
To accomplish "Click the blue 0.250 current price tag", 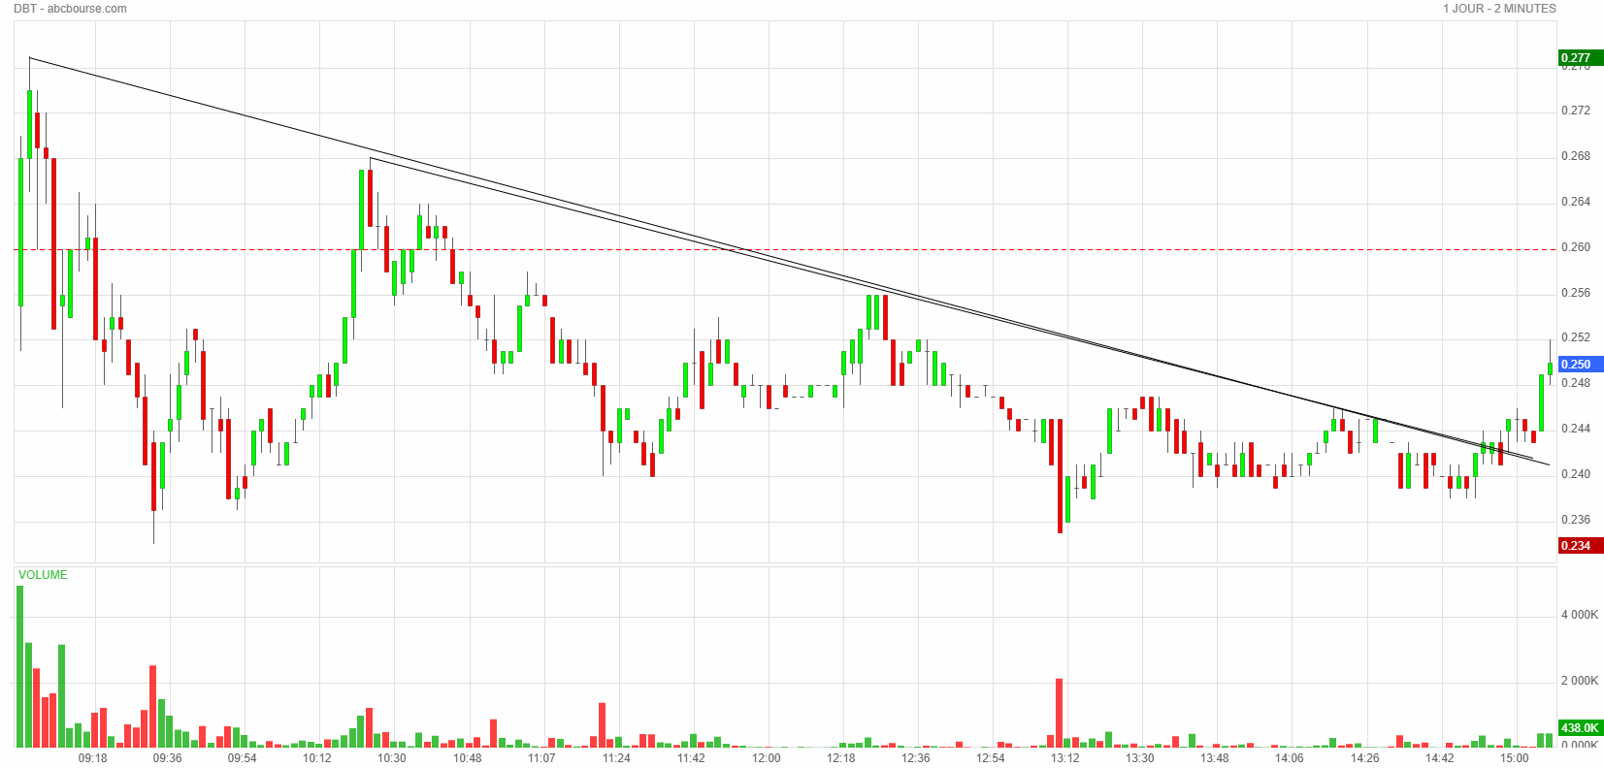I will pos(1580,365).
